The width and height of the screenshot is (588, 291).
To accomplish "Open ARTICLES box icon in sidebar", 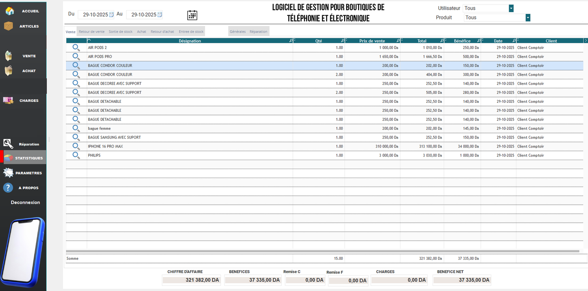I will [9, 26].
